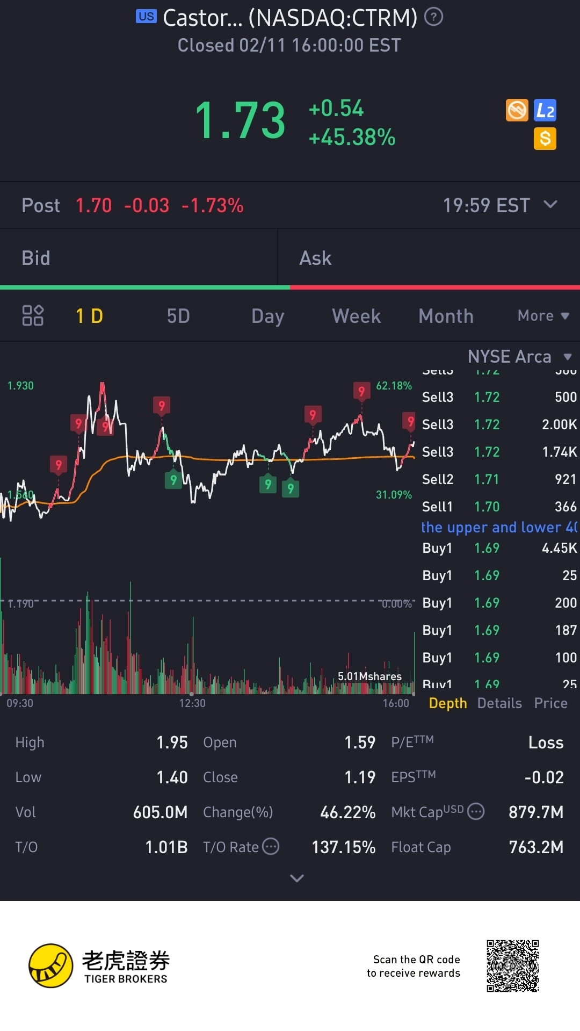
Task: Switch to the 5D chart tab
Action: click(178, 316)
